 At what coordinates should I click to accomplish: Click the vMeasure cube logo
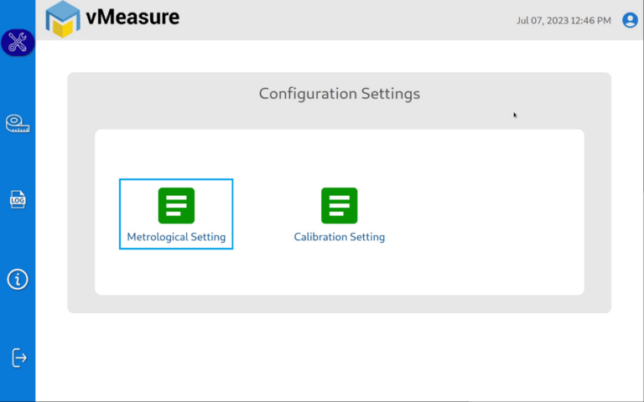[x=62, y=19]
